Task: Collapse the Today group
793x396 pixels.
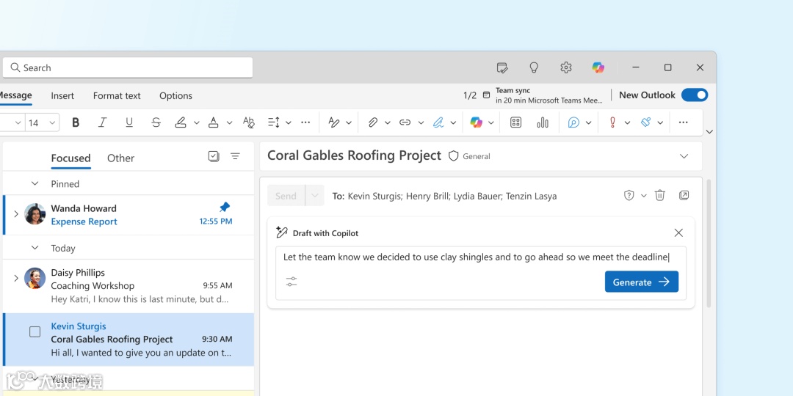Action: click(35, 248)
